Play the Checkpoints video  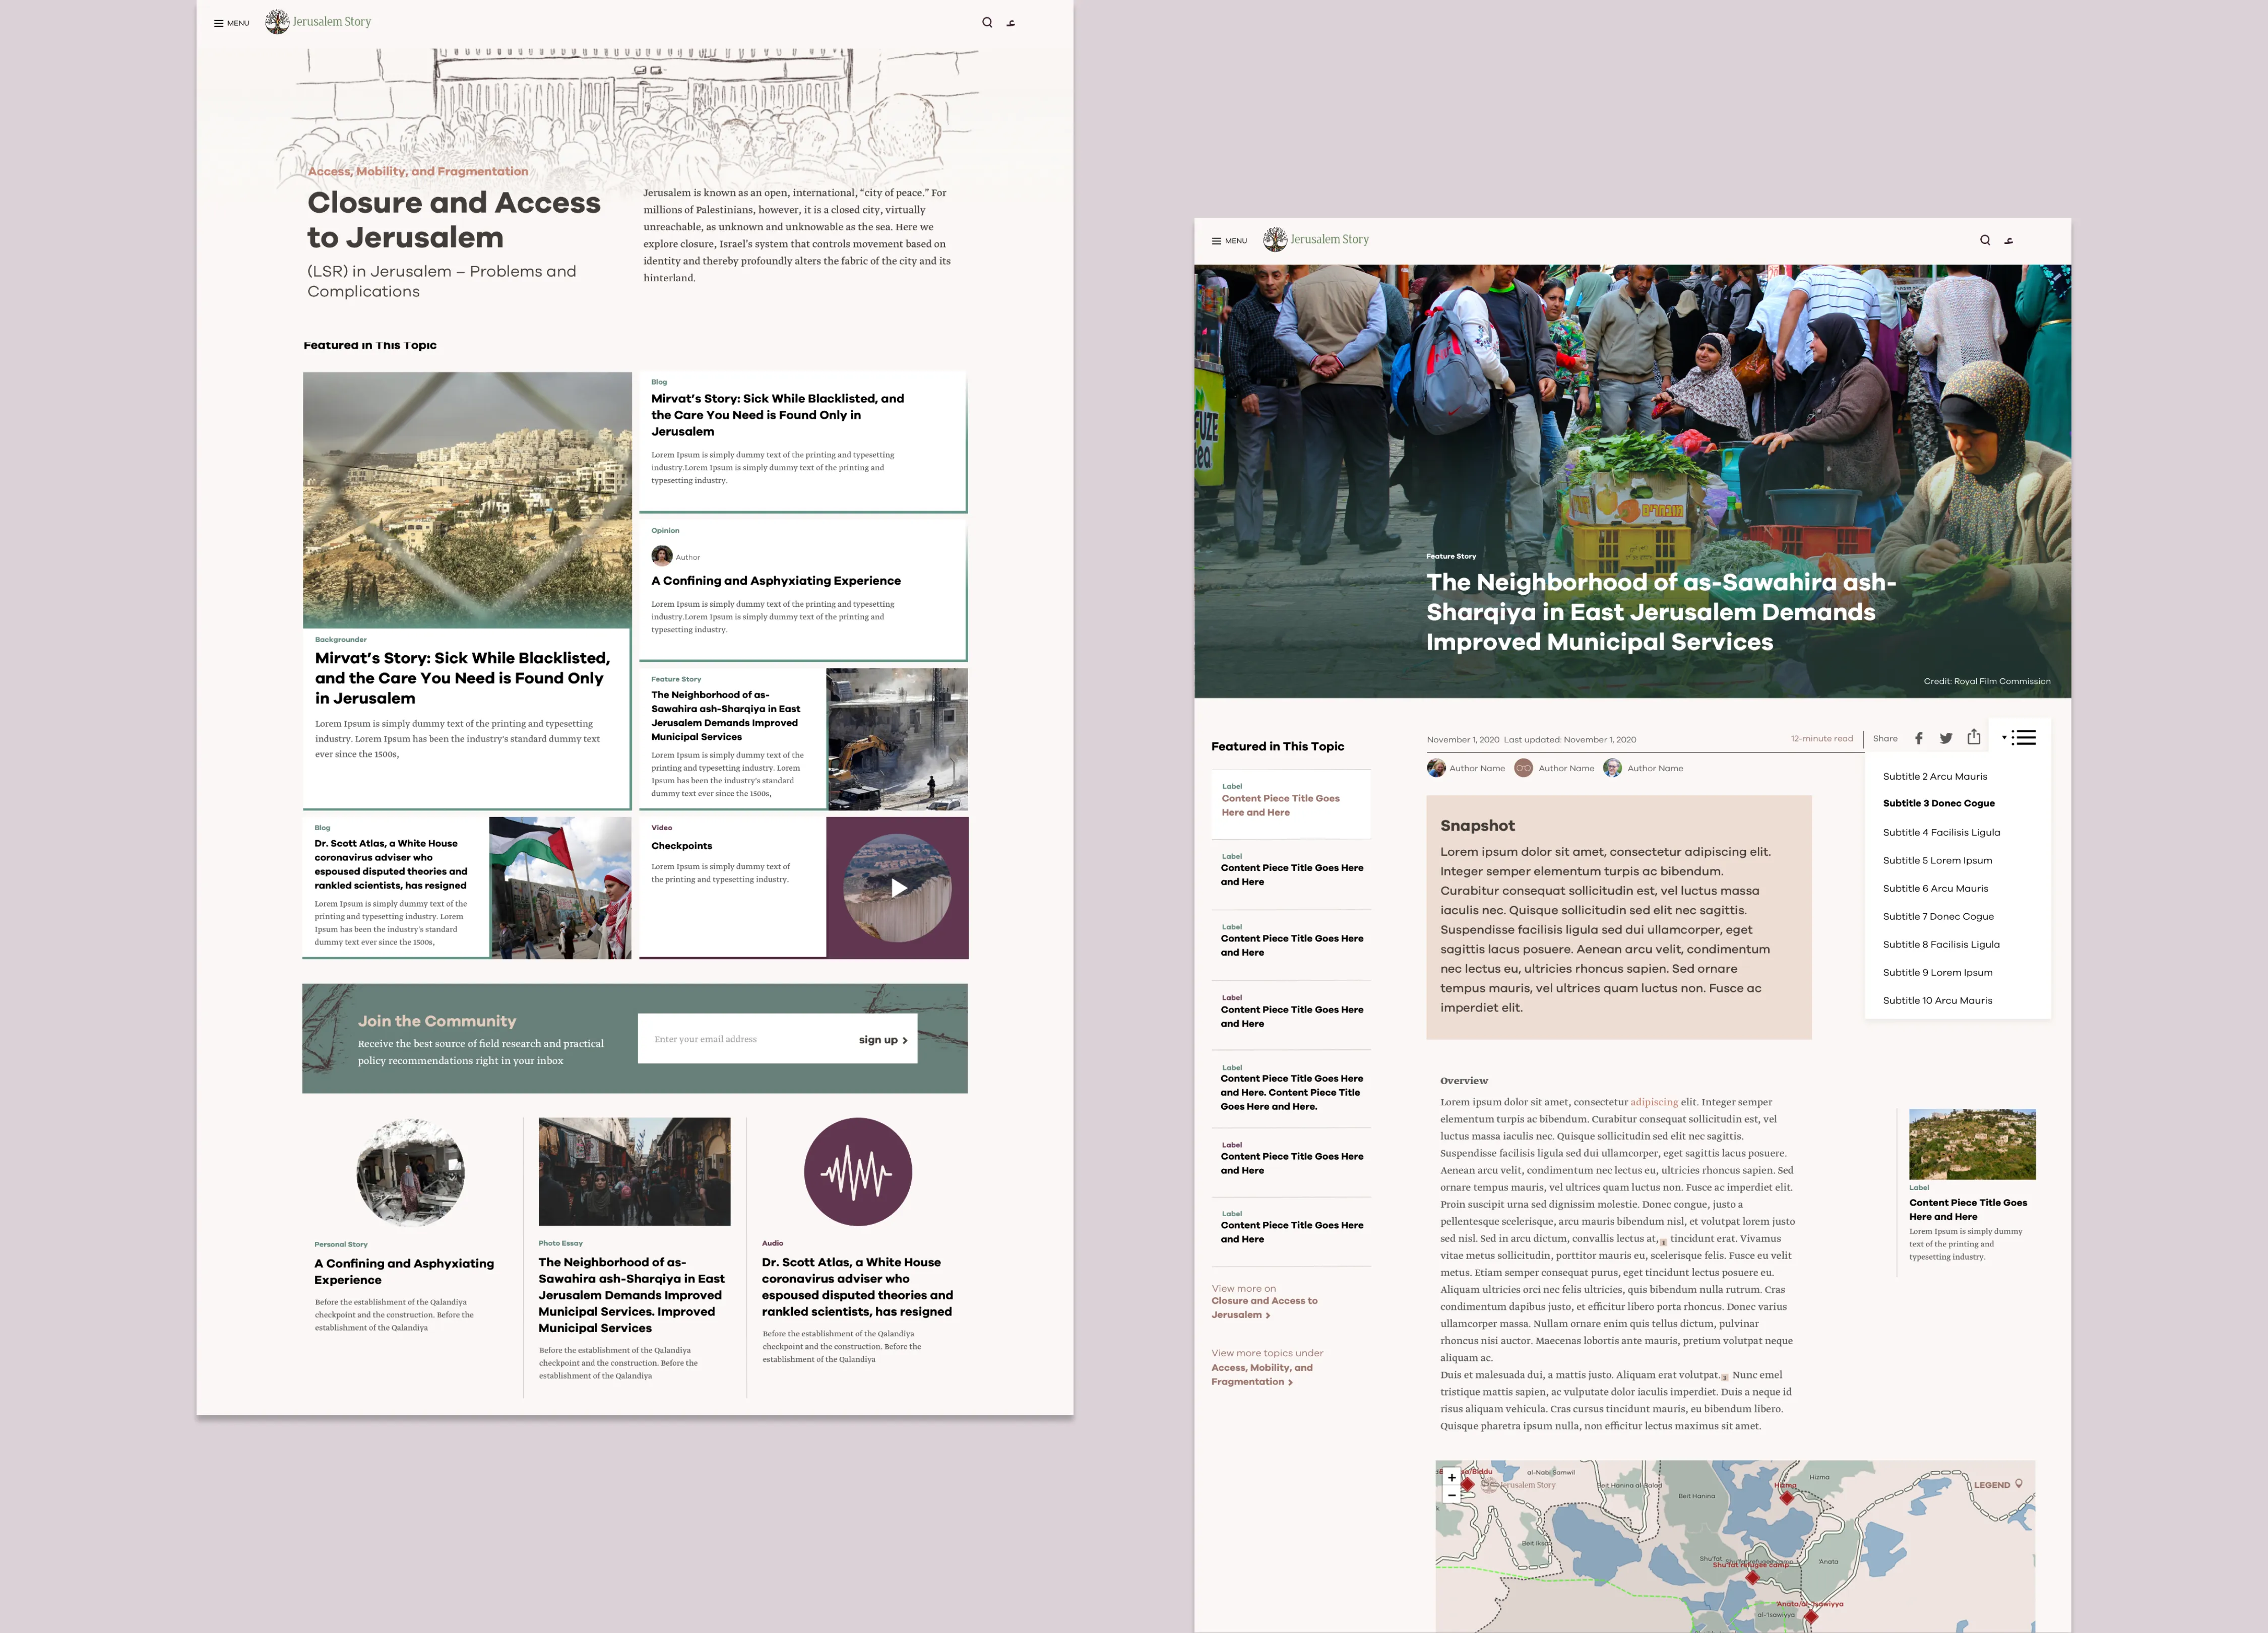coord(898,888)
